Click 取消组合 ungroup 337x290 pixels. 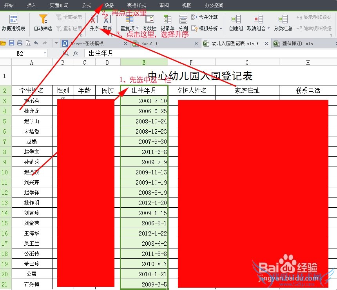(x=258, y=23)
